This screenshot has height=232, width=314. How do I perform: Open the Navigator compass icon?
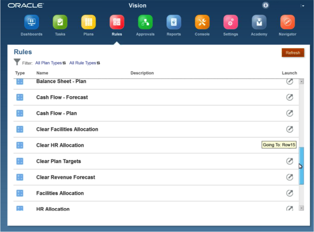tap(288, 22)
